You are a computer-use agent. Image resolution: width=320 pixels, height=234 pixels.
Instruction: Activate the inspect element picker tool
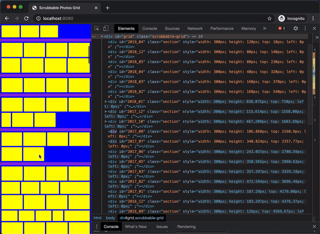pos(97,29)
